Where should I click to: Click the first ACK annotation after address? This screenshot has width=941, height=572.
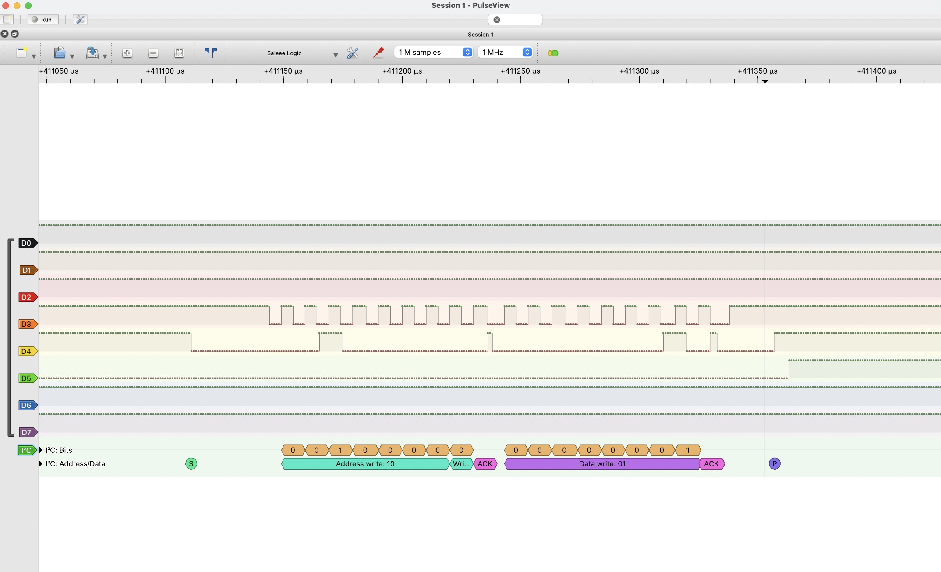click(x=485, y=464)
